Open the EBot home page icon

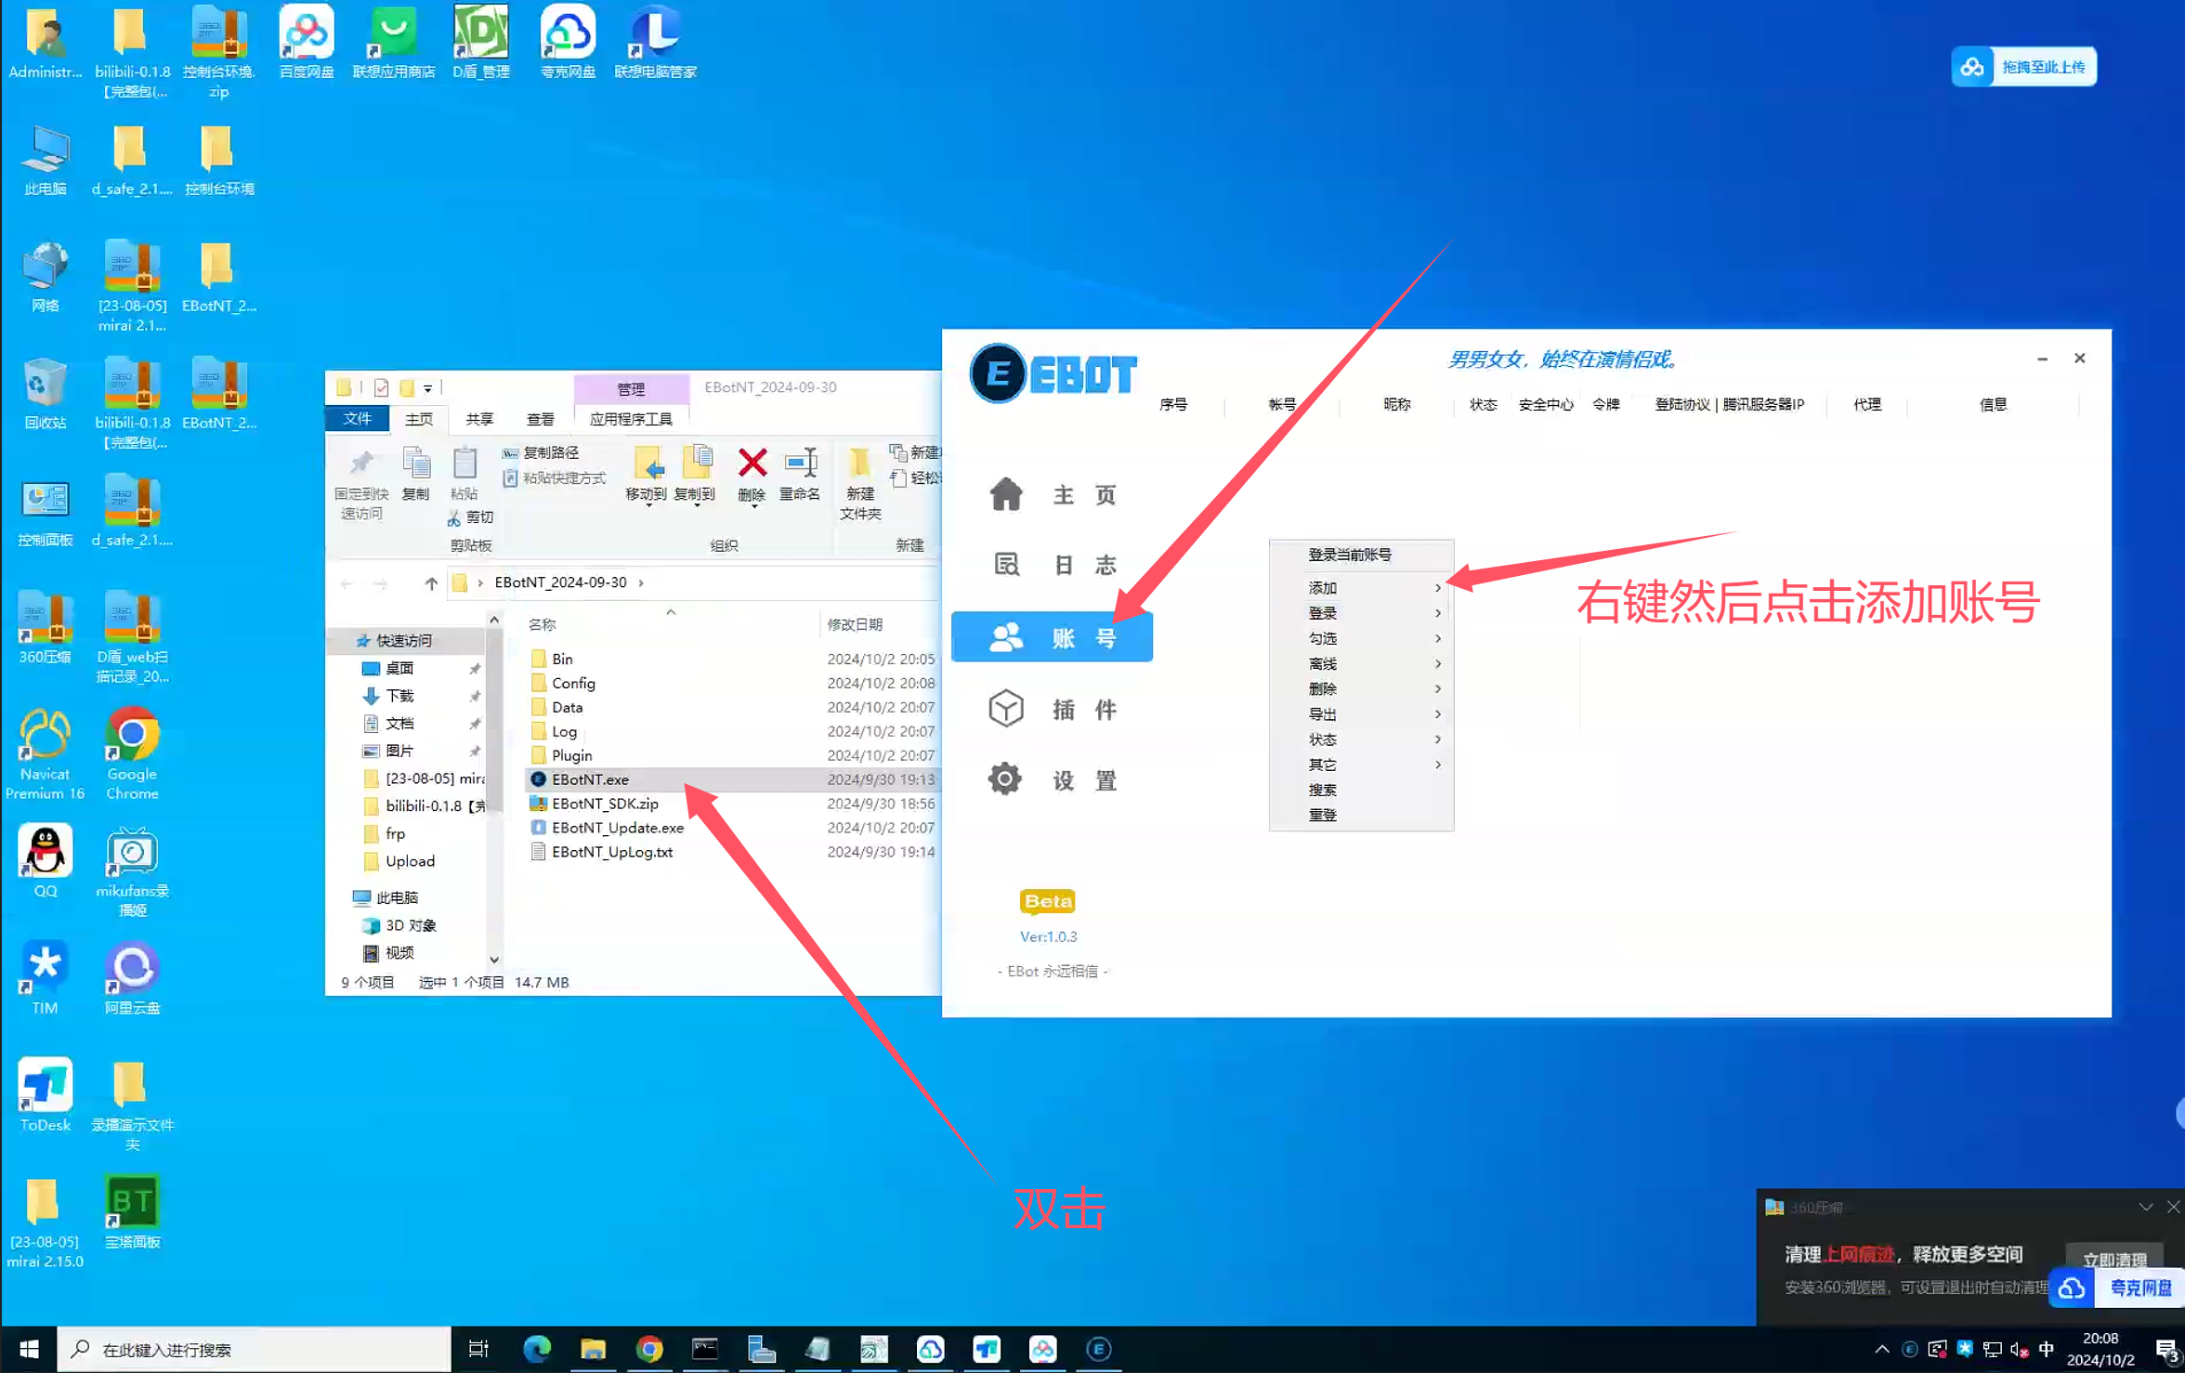coord(1005,494)
